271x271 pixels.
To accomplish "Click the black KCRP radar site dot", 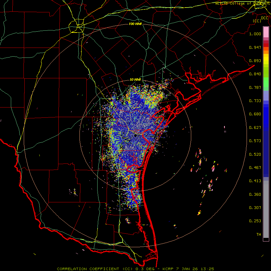I will [x=135, y=136].
